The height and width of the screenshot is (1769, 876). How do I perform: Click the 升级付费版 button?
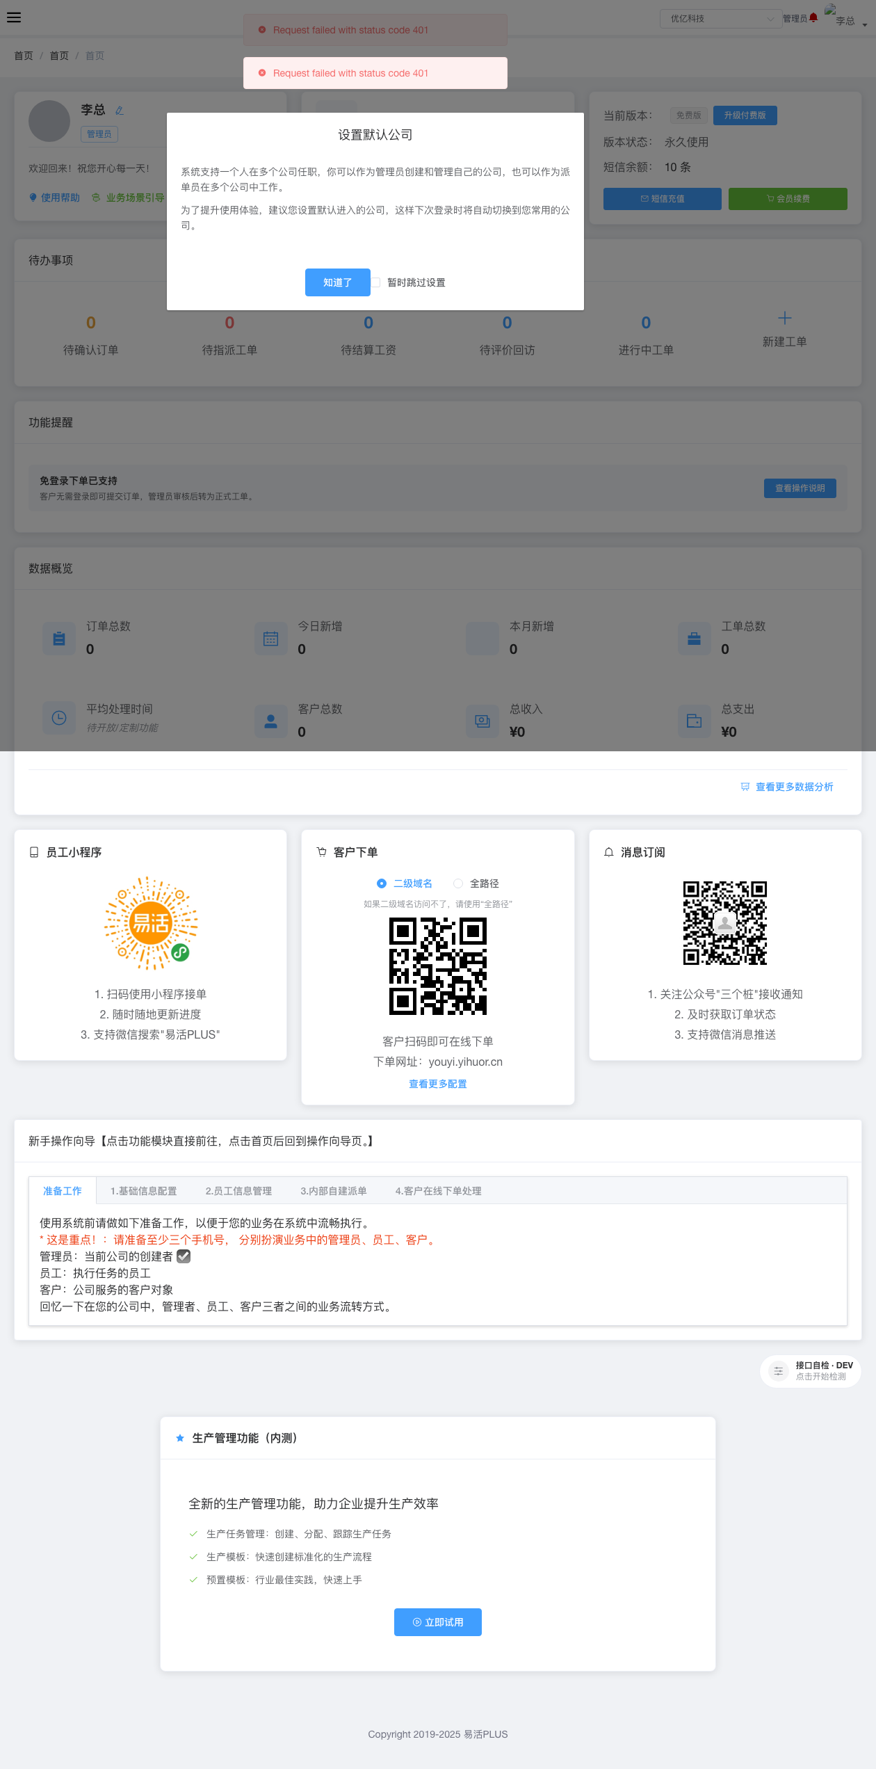(x=745, y=115)
